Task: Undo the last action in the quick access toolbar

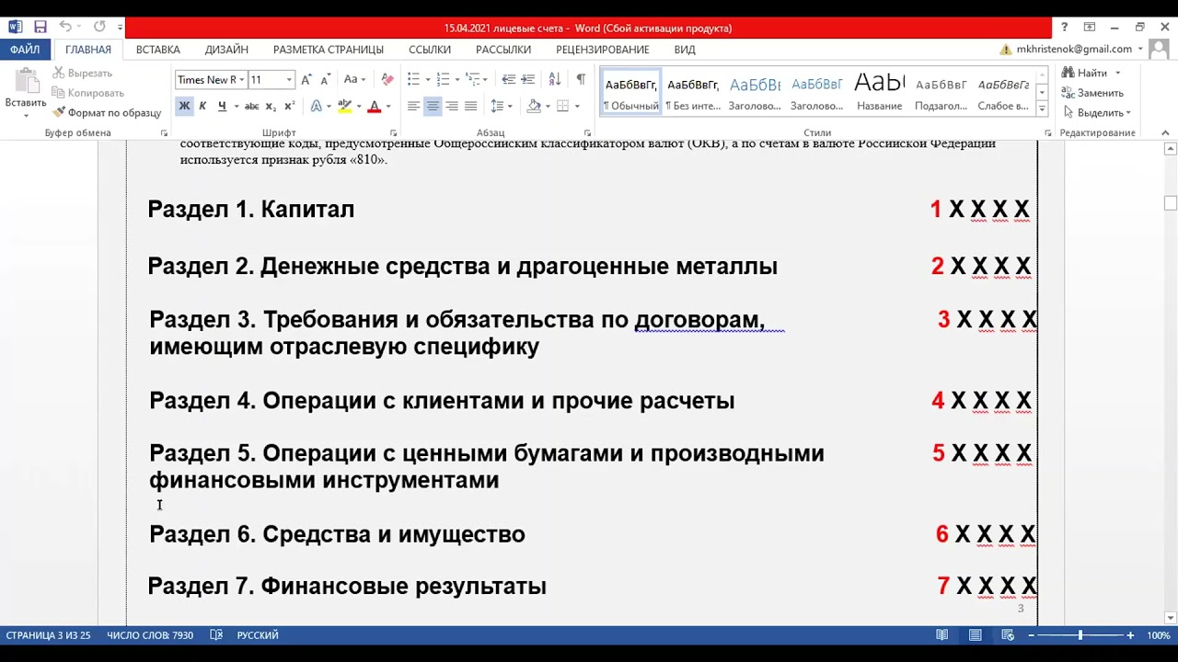Action: pyautogui.click(x=65, y=28)
